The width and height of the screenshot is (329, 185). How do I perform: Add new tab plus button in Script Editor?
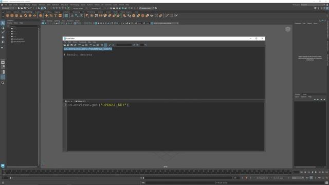[x=88, y=101]
